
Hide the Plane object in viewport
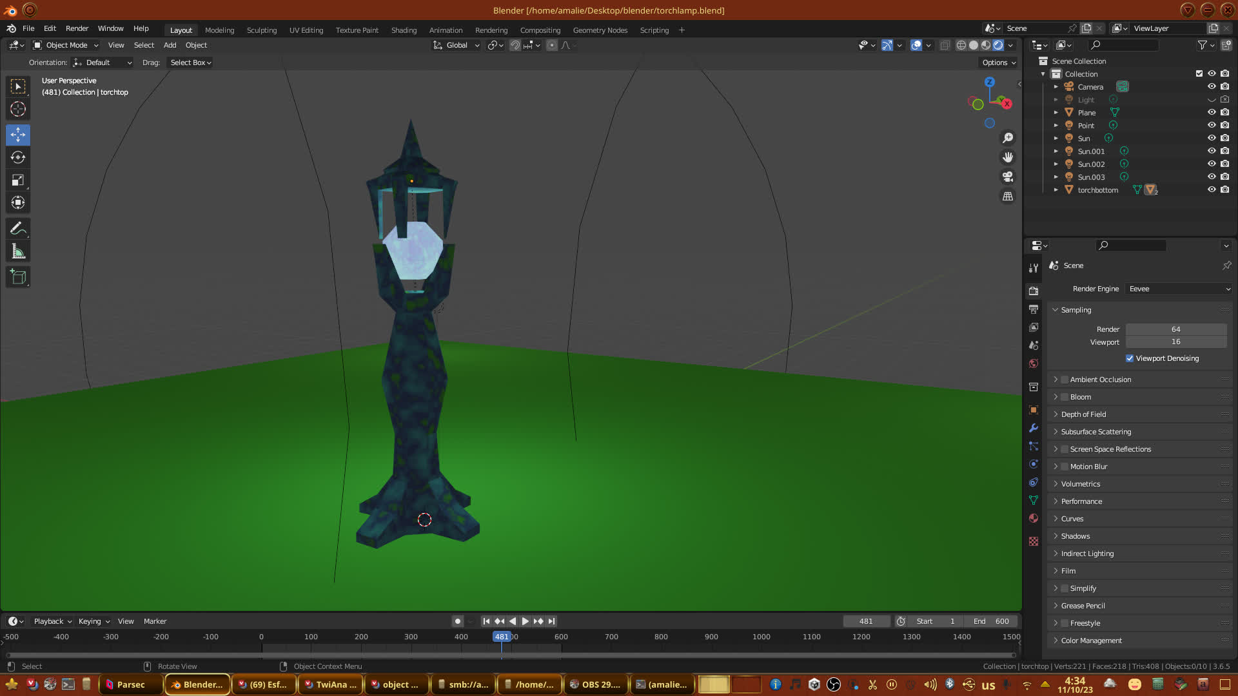[1212, 112]
